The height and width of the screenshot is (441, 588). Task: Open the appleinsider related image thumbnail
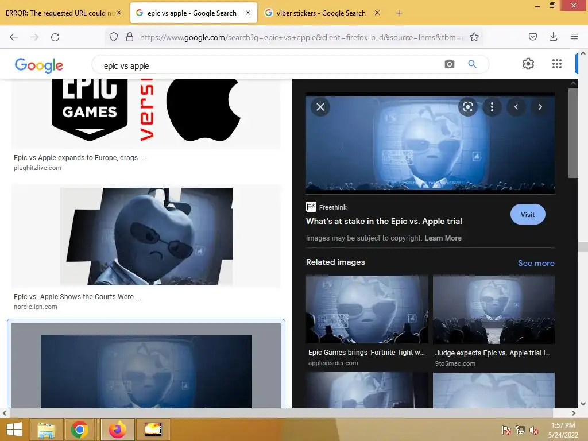click(x=367, y=310)
